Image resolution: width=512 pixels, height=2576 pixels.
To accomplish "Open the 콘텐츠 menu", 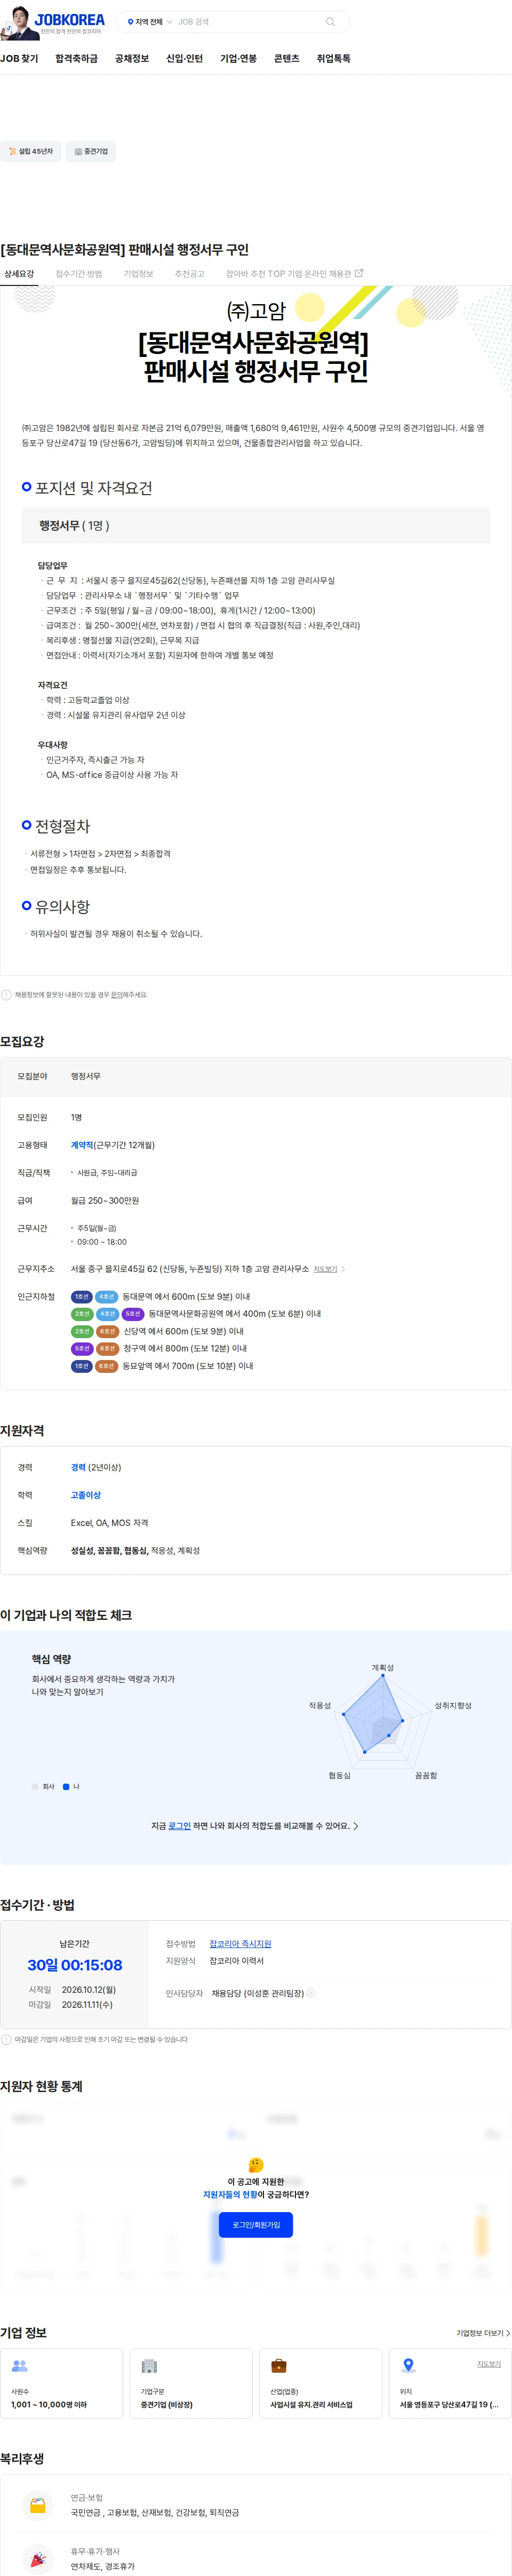I will click(x=287, y=59).
